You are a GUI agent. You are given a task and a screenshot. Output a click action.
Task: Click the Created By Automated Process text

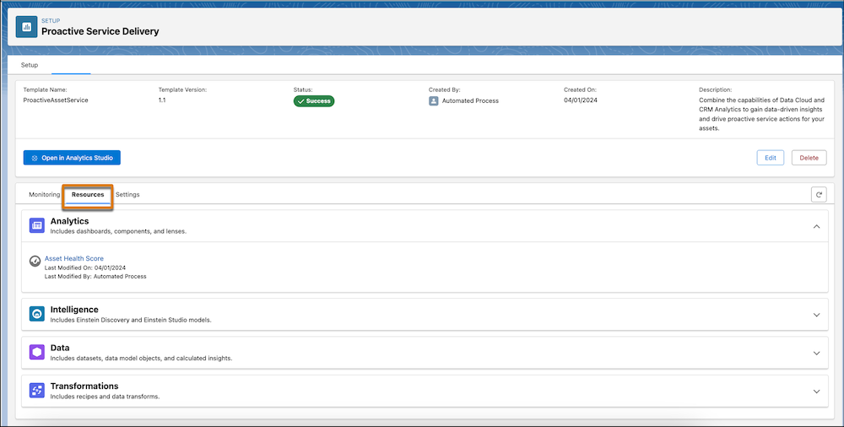(x=470, y=100)
